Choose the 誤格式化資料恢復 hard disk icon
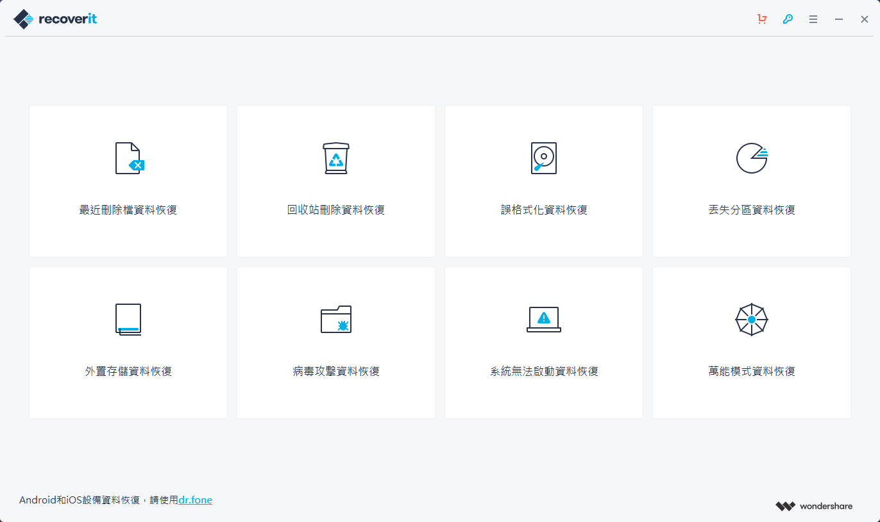The height and width of the screenshot is (522, 880). click(x=543, y=158)
